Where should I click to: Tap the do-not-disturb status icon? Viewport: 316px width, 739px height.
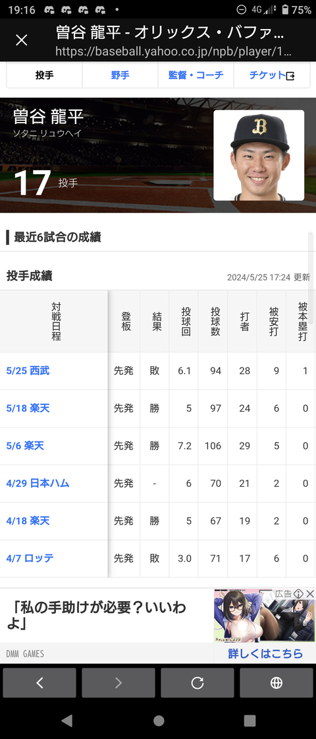coord(241,9)
